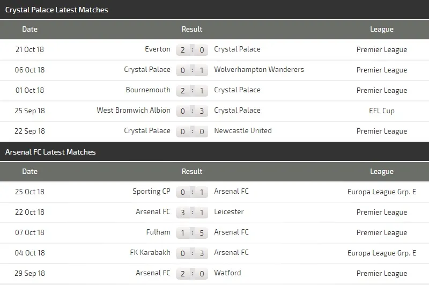The height and width of the screenshot is (285, 429).
Task: Open the Newcastle United team link
Action: [x=243, y=131]
